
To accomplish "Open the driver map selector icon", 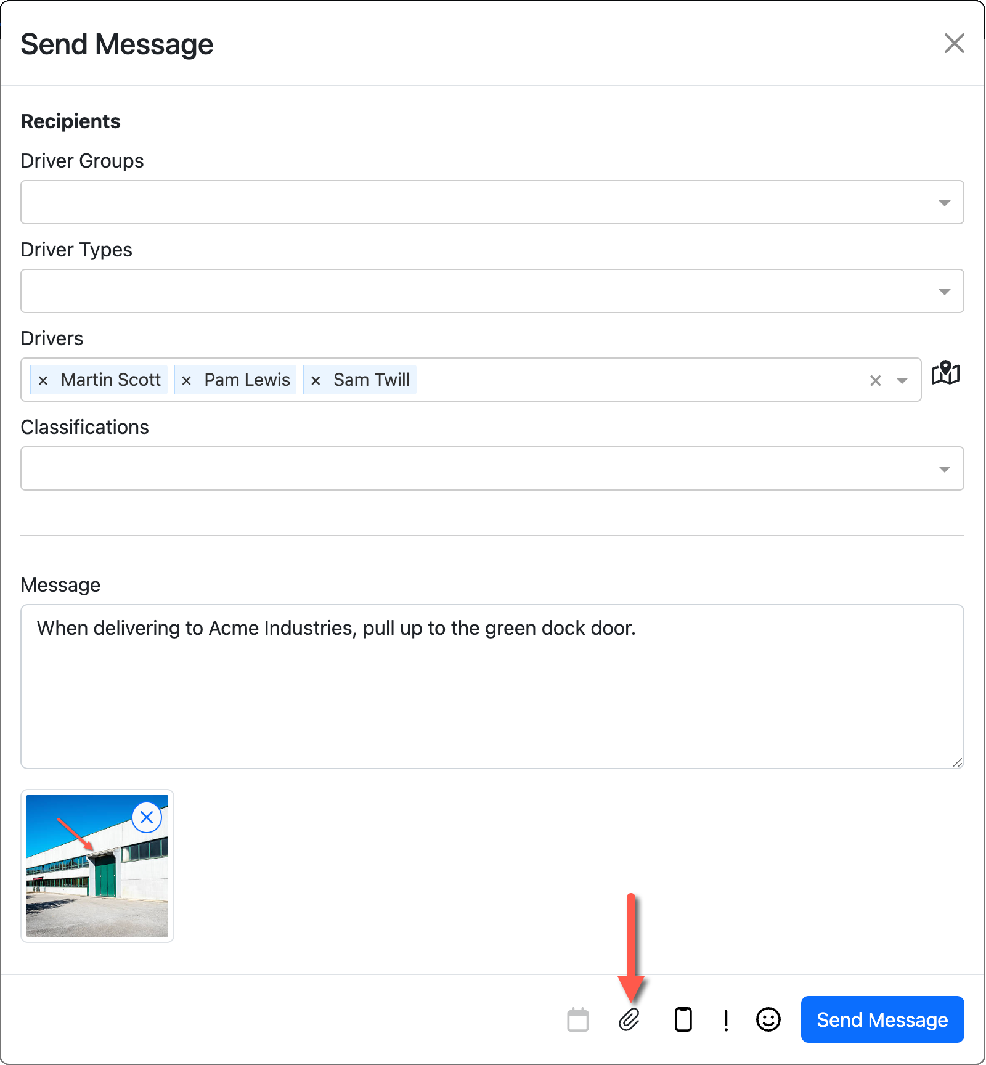I will pos(945,373).
